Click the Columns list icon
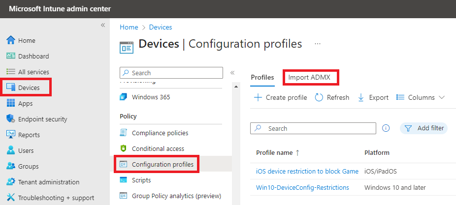This screenshot has height=205, width=456. (x=400, y=97)
